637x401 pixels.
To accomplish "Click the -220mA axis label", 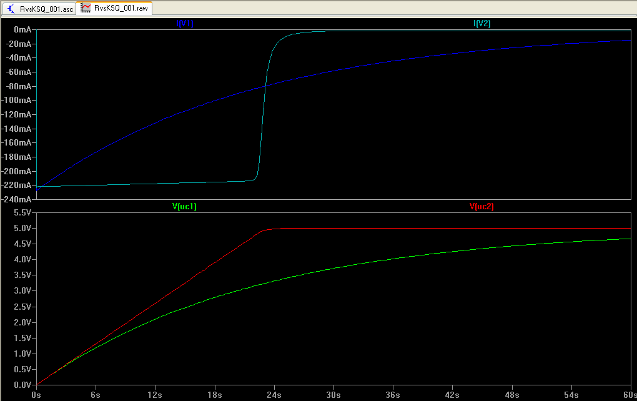I will coord(17,185).
